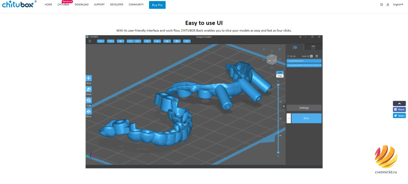Click the Left face of view cube
The width and height of the screenshot is (408, 184).
270,60
